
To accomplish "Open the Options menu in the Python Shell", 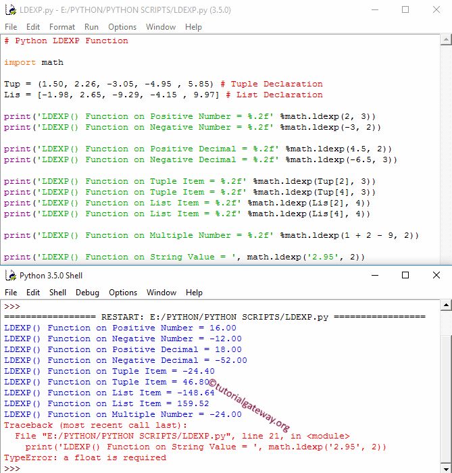I will (123, 293).
